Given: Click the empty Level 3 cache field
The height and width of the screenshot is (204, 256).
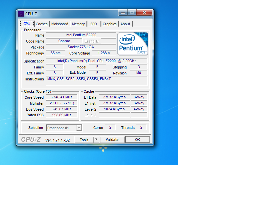Looking at the screenshot, I should 114,115.
